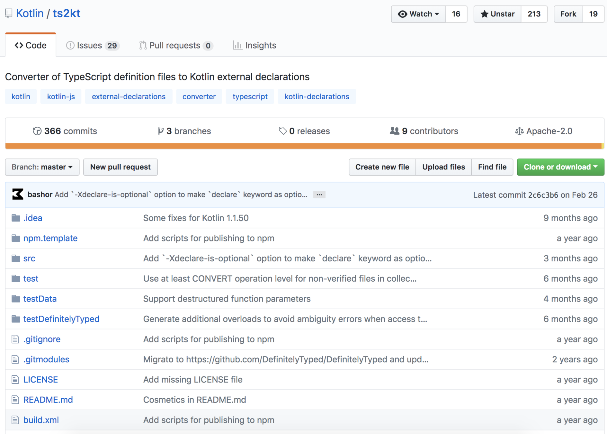View the 19 forks count
Image resolution: width=607 pixels, height=434 pixels.
coord(593,14)
